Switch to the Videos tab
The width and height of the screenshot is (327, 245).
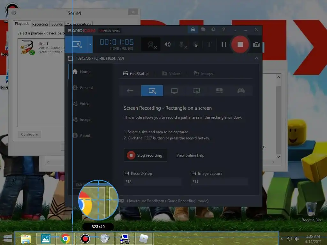171,74
